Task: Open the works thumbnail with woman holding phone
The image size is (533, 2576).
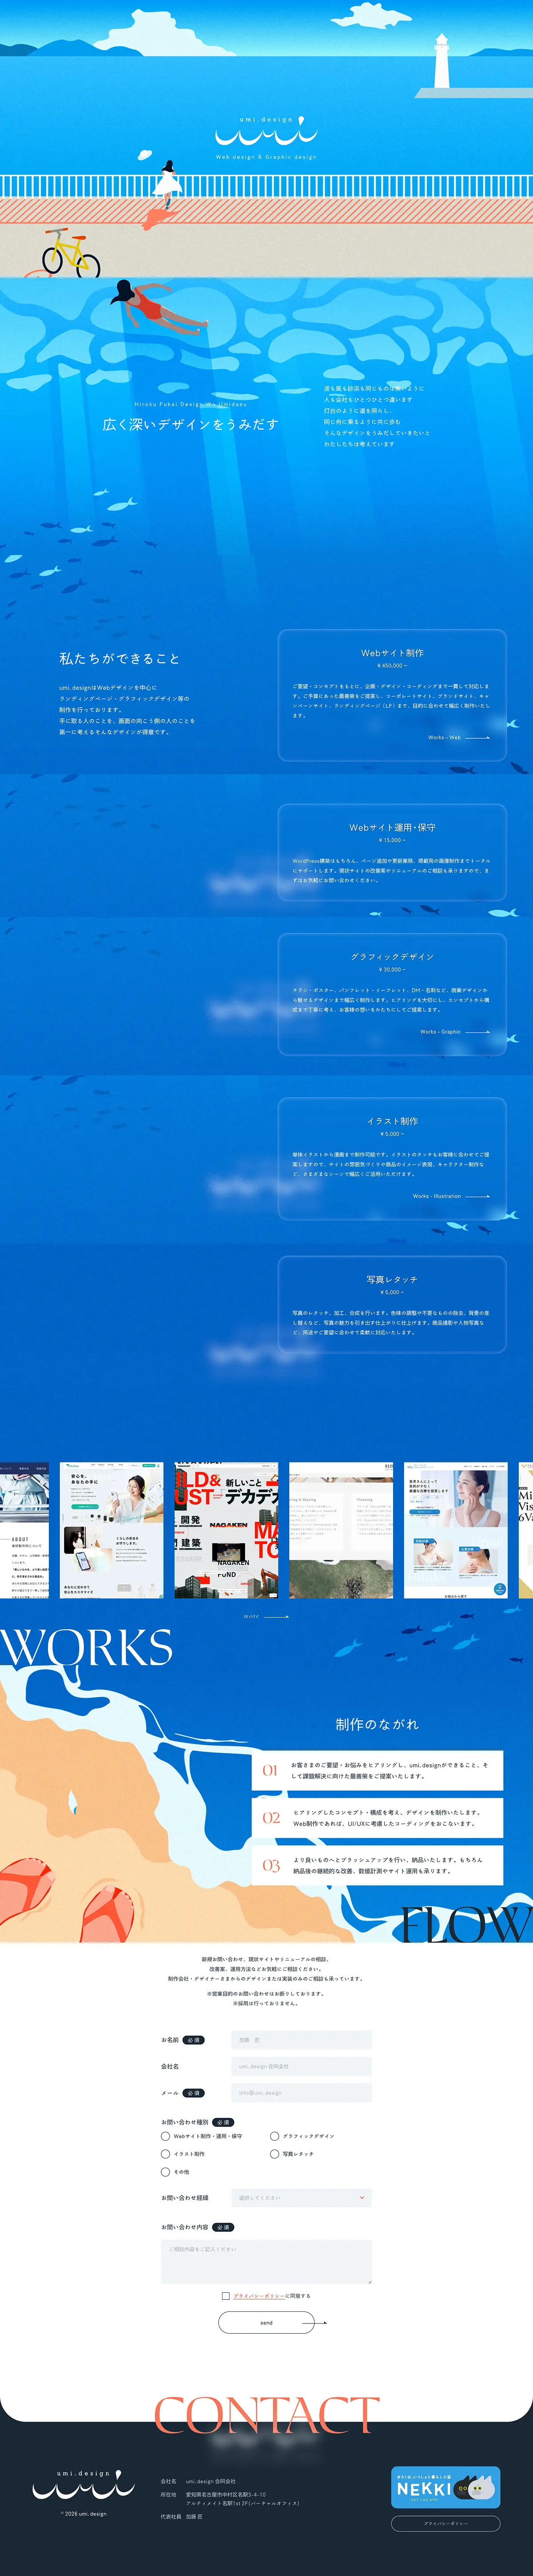Action: click(x=112, y=1530)
